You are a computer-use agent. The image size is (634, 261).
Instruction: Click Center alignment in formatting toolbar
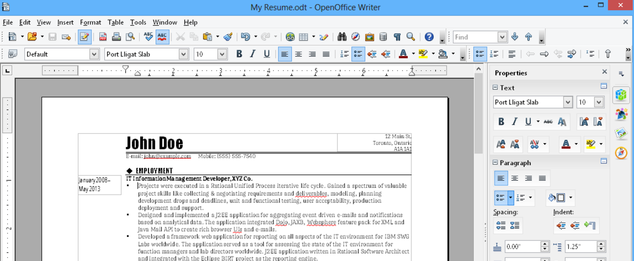(298, 54)
